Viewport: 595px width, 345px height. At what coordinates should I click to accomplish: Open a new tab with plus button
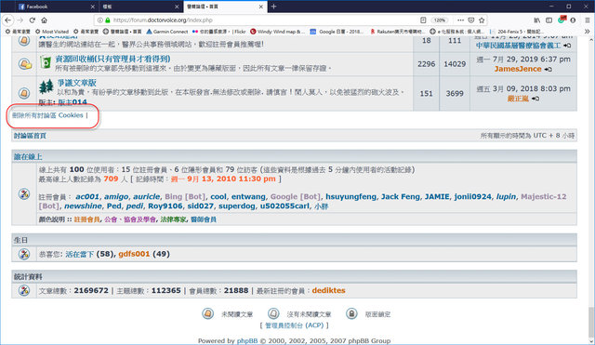[273, 7]
